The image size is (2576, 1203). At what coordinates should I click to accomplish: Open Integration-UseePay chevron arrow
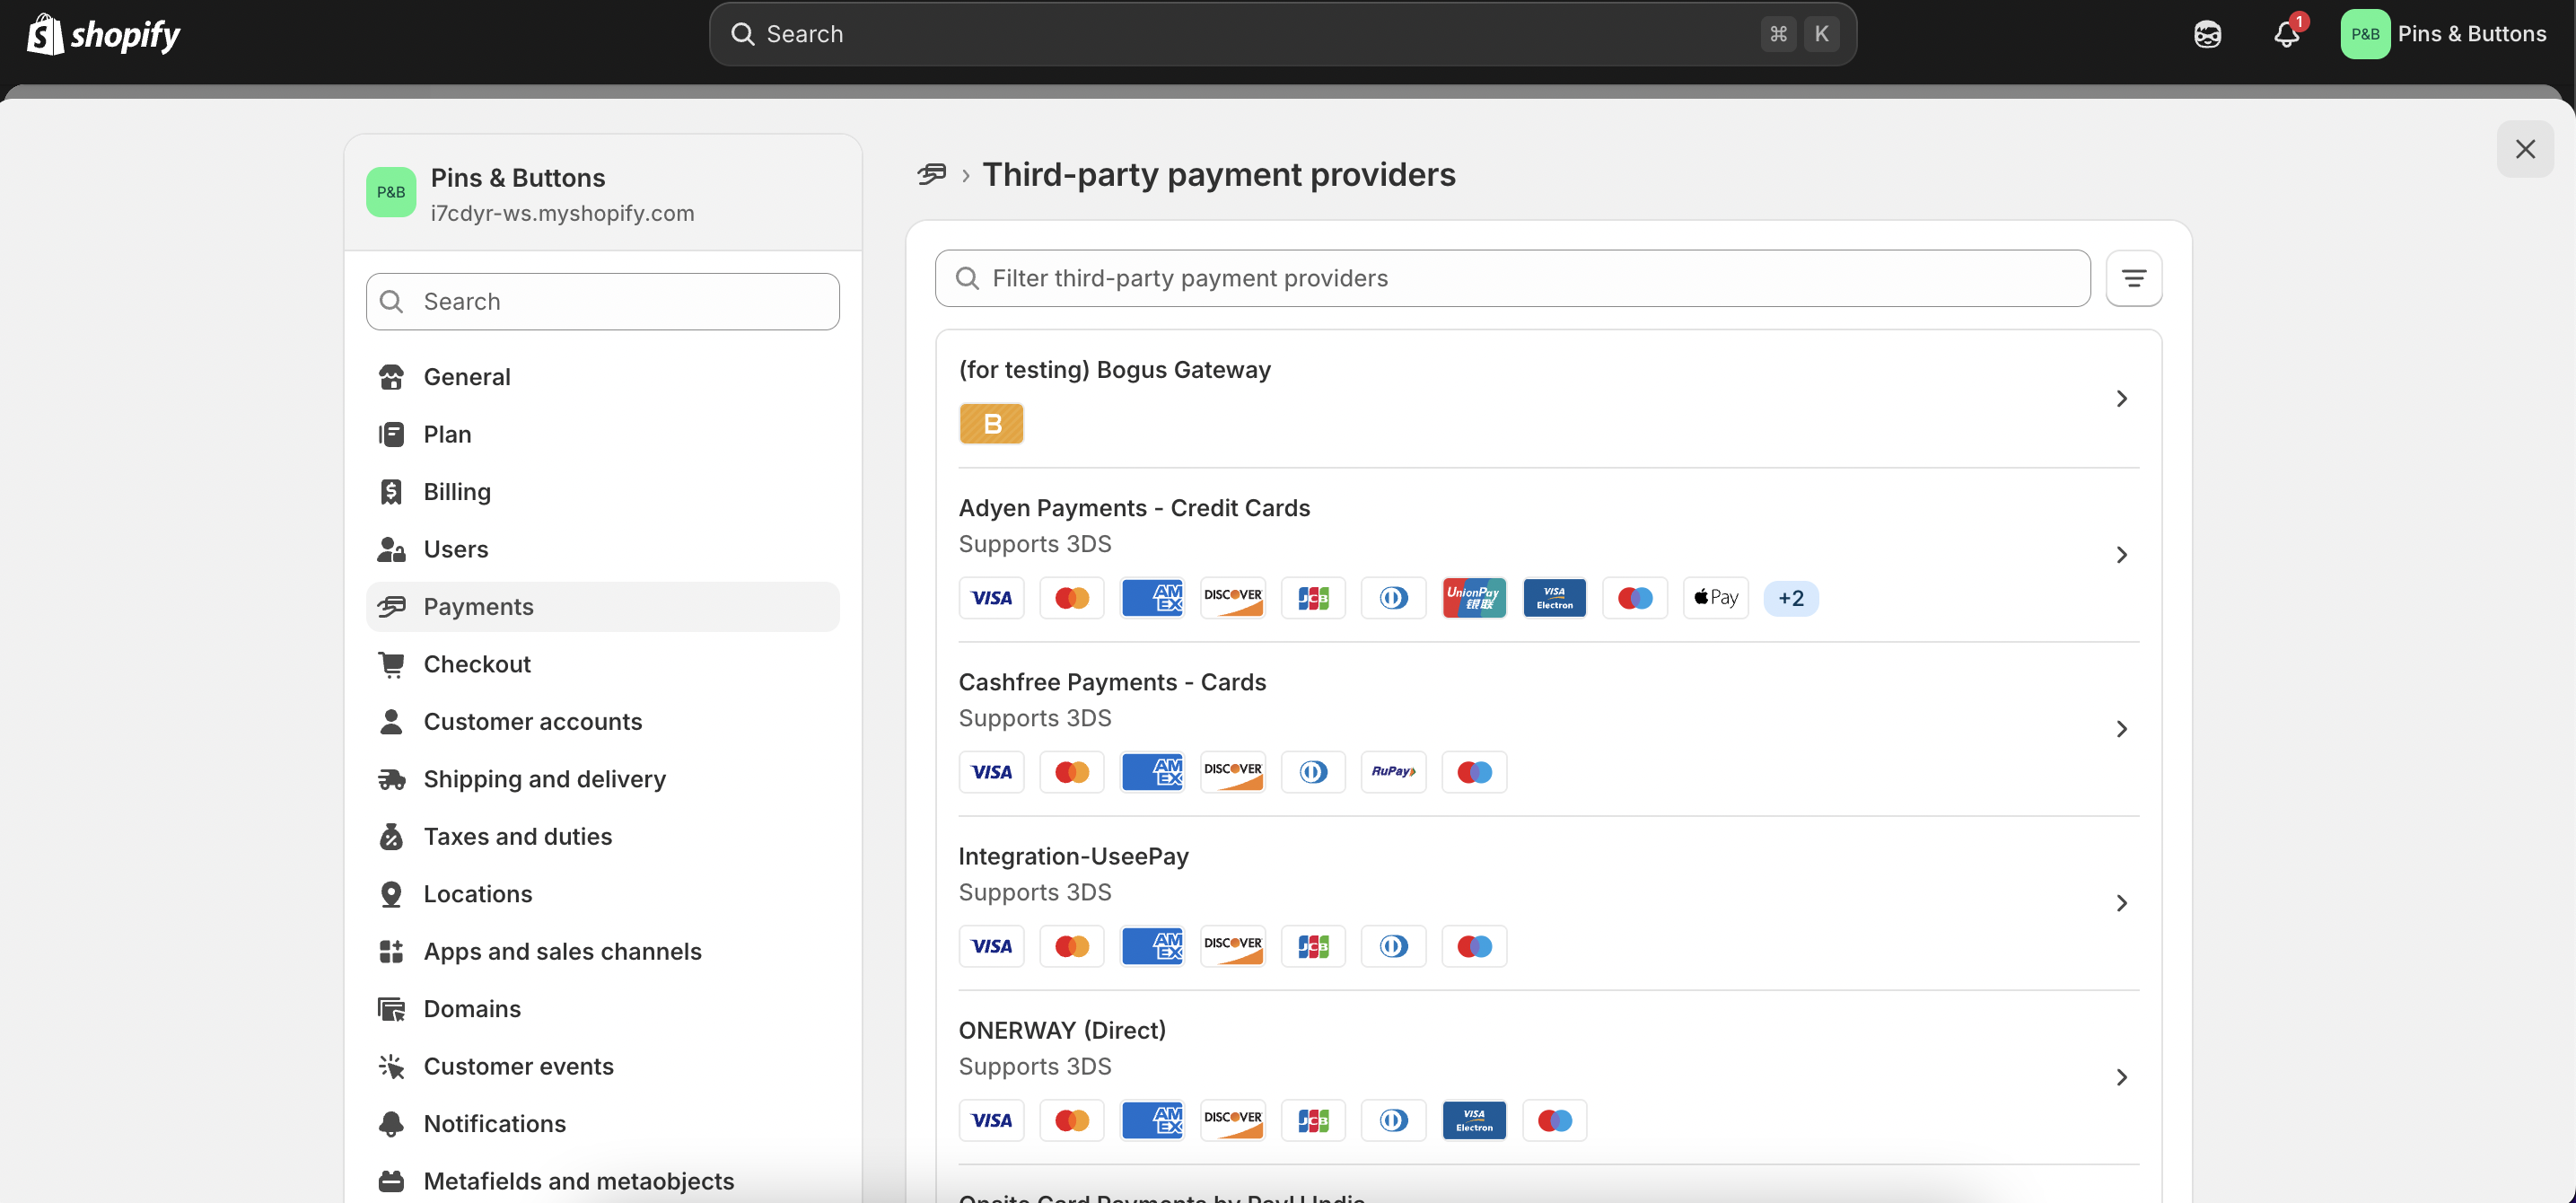(x=2121, y=903)
